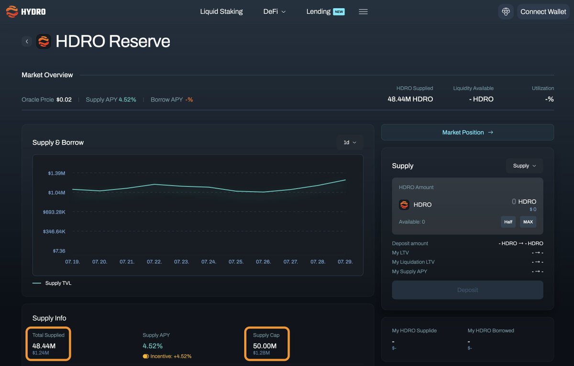Screen dimensions: 574x366
Task: Click the Incentive: +4.52% text
Action: 171,356
